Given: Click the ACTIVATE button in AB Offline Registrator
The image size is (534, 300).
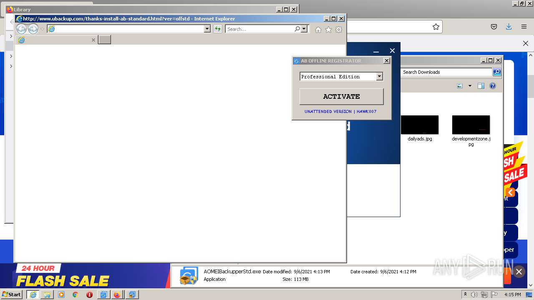Looking at the screenshot, I should click(x=341, y=96).
